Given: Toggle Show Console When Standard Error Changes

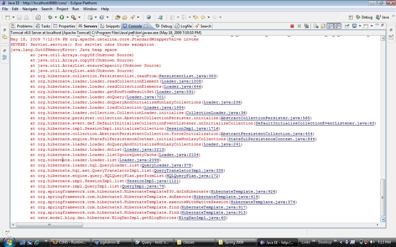Looking at the screenshot, I should coord(338,26).
